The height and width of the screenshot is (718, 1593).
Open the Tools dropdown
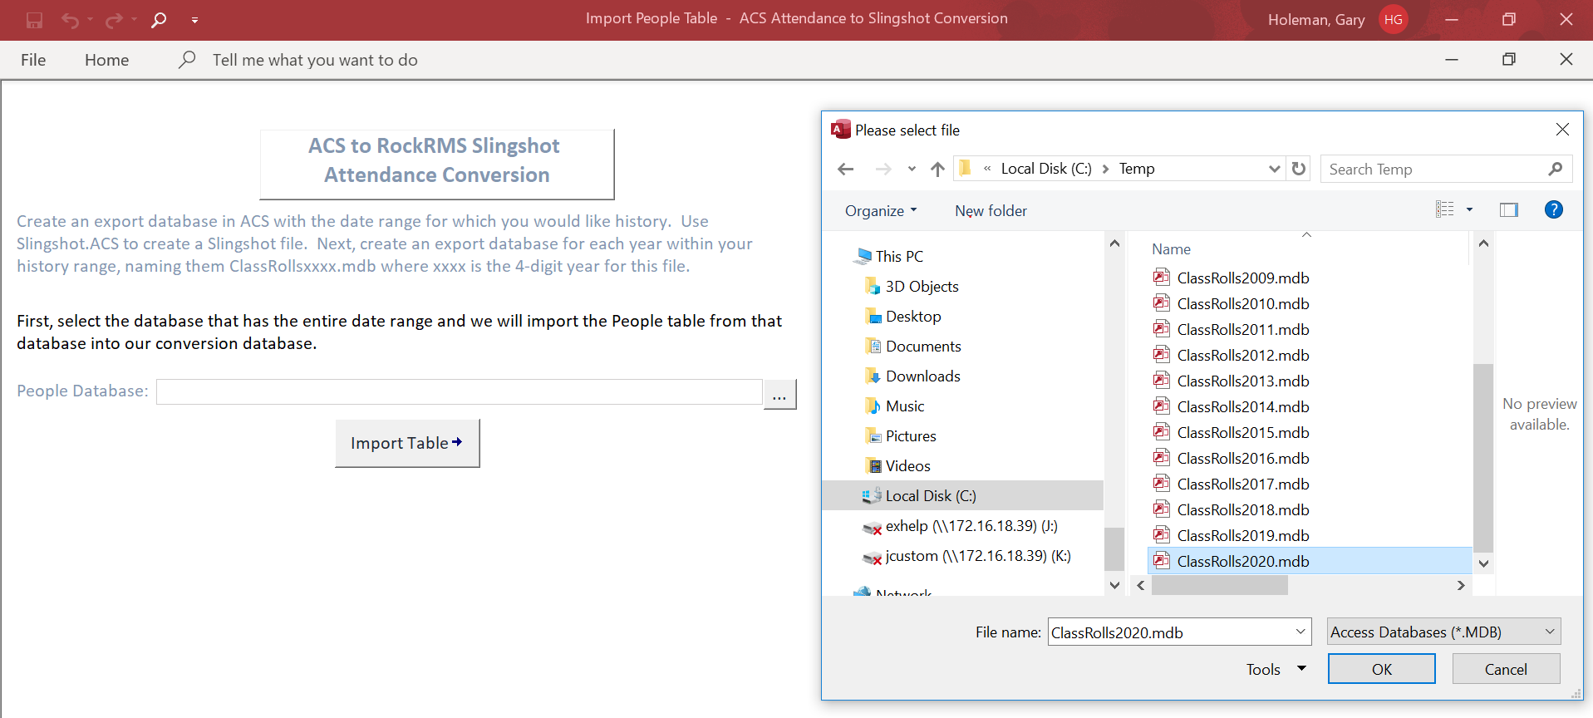(x=1276, y=669)
